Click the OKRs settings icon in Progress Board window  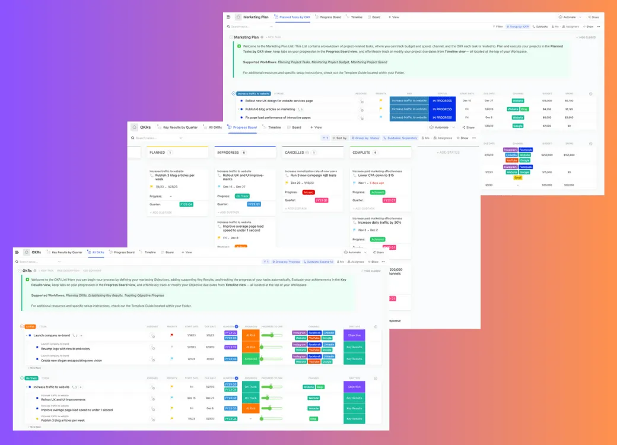pyautogui.click(x=135, y=127)
